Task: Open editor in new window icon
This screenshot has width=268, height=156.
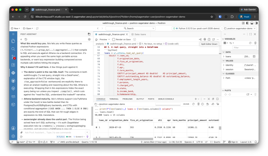Action: (214, 39)
